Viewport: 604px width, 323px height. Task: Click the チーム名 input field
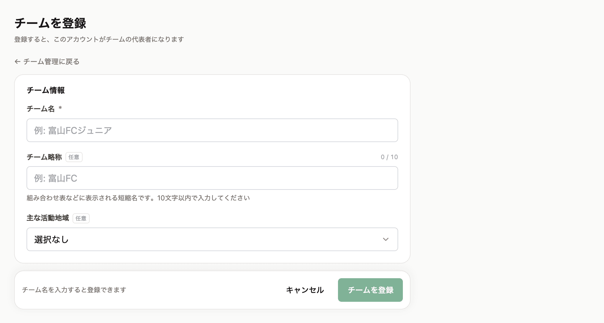pos(212,130)
